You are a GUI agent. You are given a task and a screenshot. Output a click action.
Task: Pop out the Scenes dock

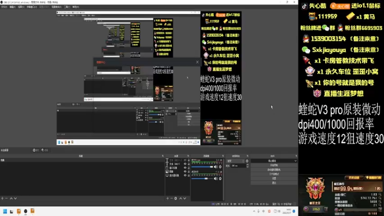[x=163, y=156]
